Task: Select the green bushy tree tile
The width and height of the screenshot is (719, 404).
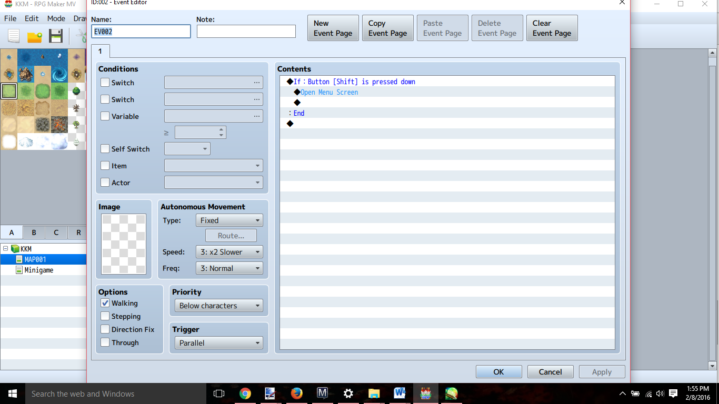Action: [76, 91]
